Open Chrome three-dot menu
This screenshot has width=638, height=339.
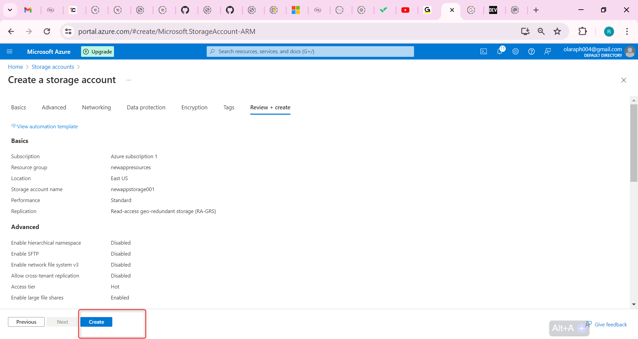click(x=627, y=32)
